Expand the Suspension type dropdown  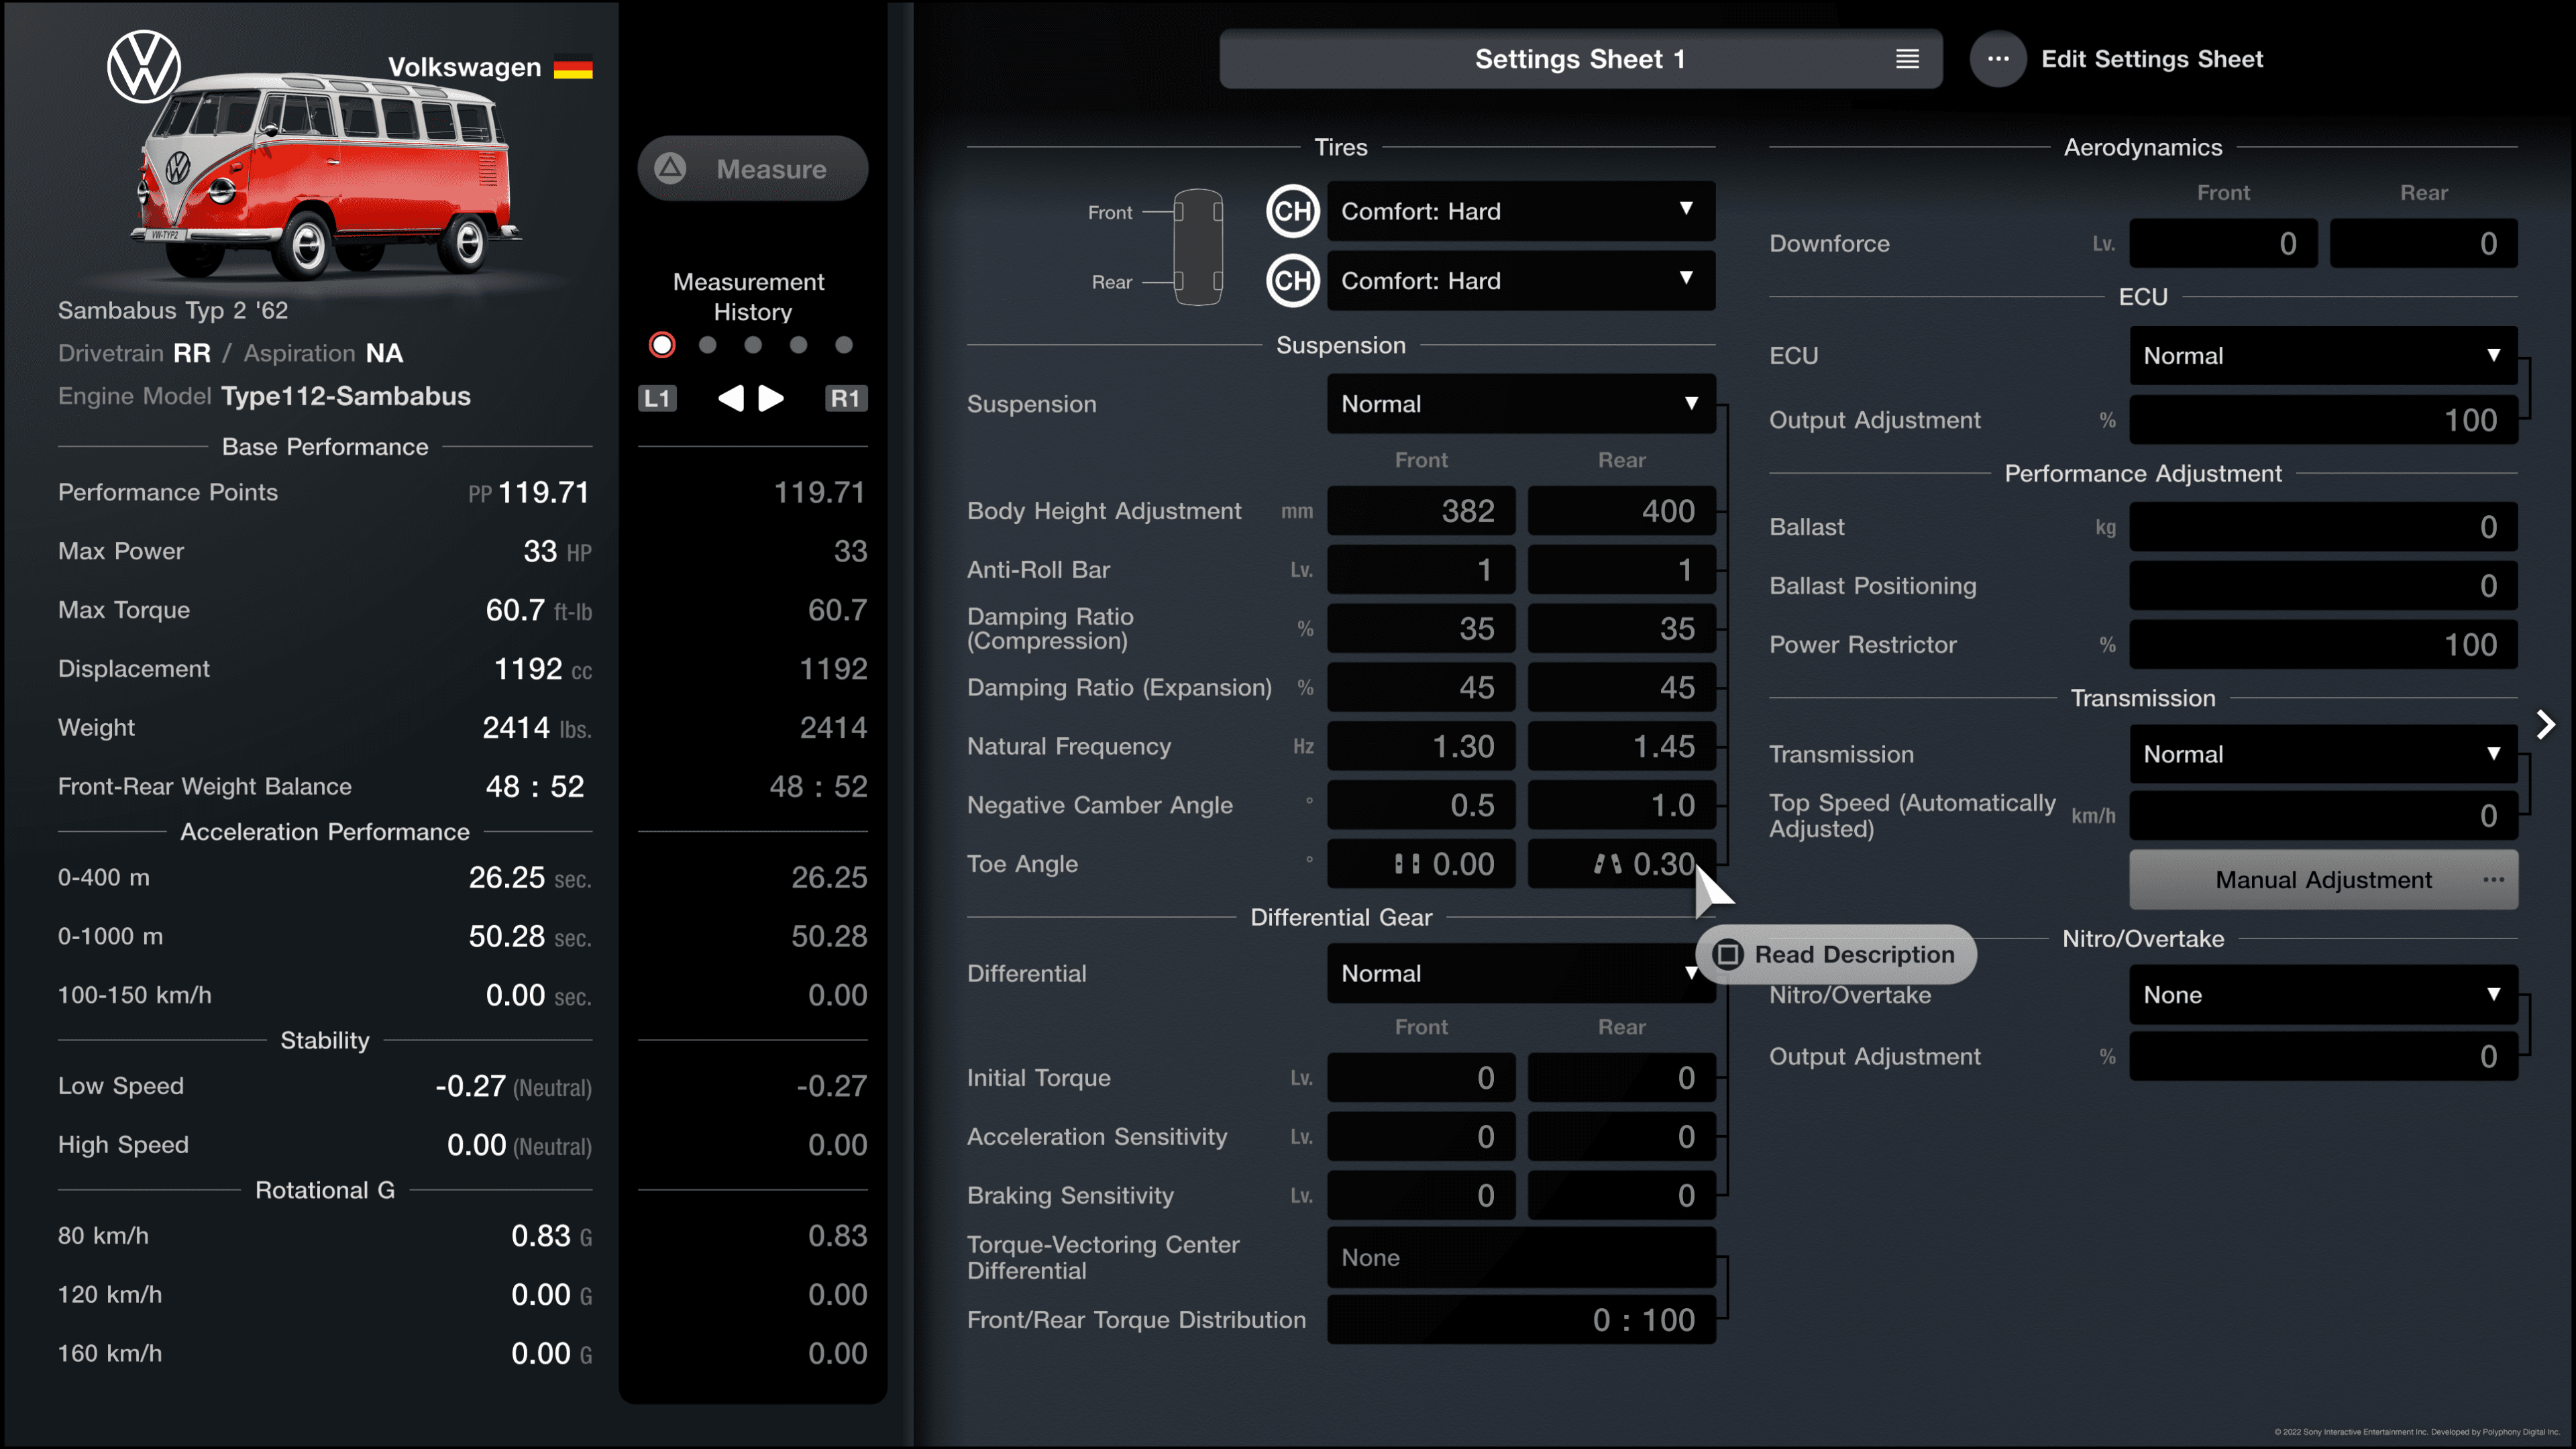point(1521,404)
